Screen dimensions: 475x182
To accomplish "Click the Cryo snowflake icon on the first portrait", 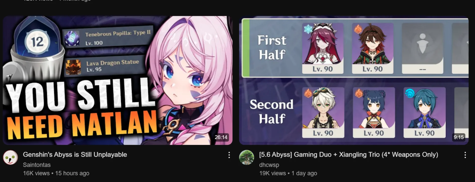I will (x=308, y=29).
